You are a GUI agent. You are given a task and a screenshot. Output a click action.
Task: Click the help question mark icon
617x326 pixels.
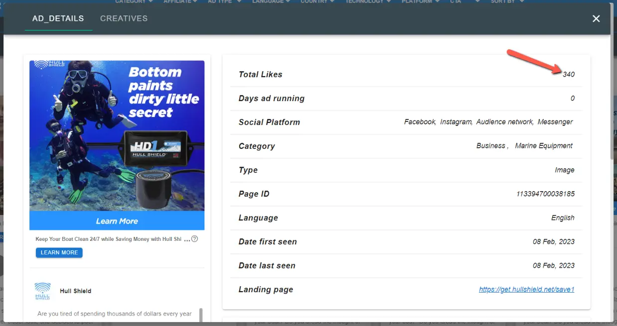pos(194,239)
